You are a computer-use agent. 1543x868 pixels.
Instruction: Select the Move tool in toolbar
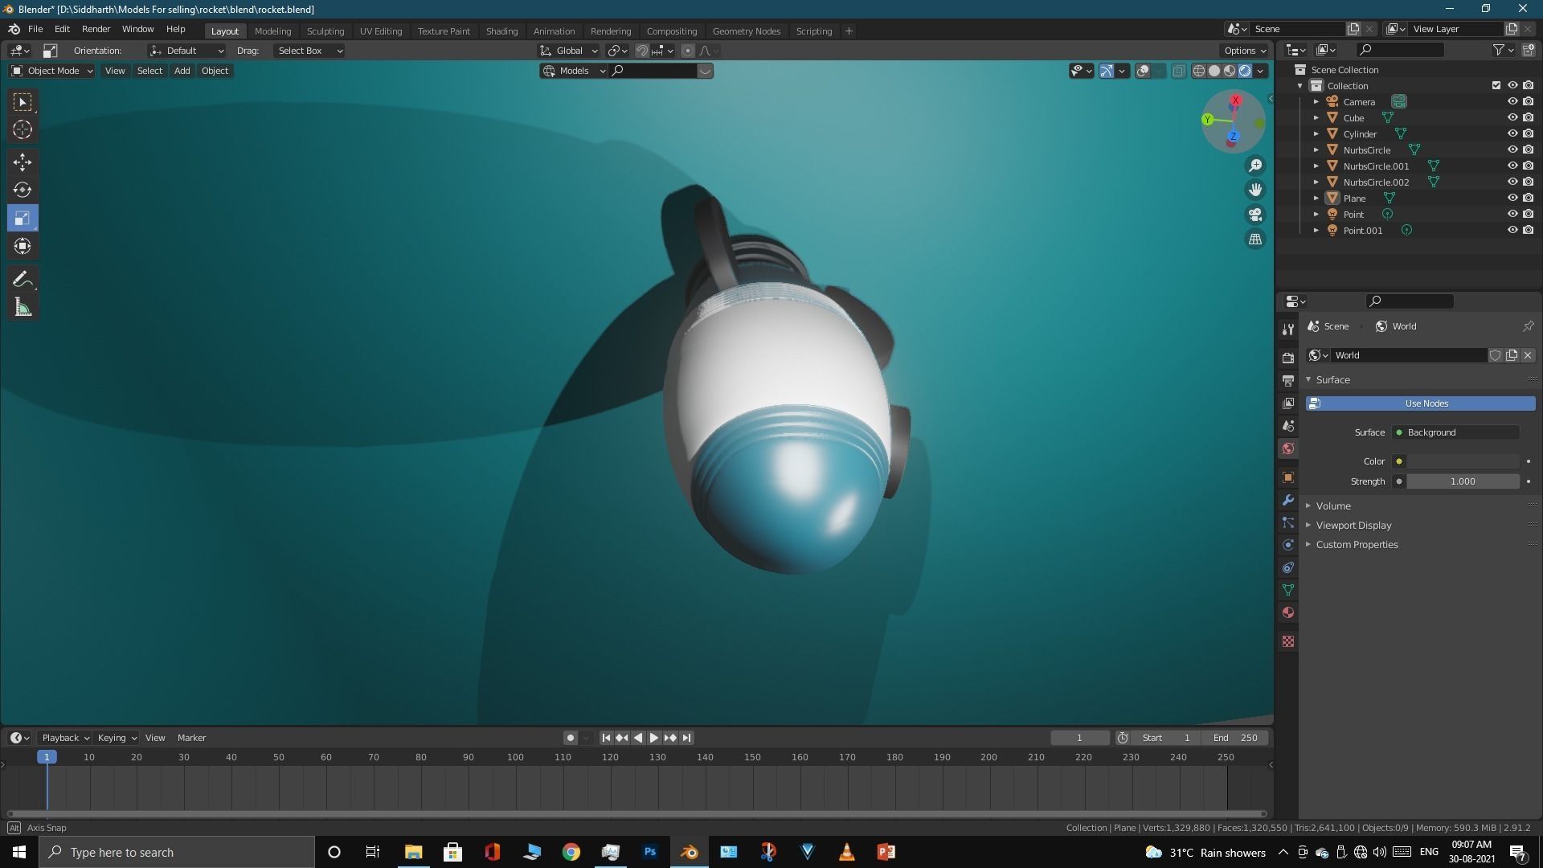[22, 162]
